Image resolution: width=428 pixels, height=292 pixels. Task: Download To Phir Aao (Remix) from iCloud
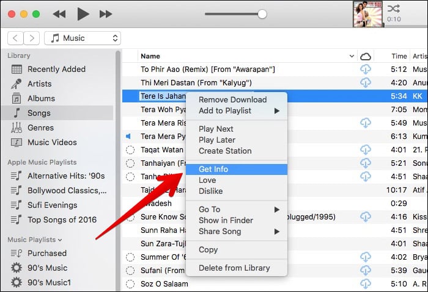(366, 69)
